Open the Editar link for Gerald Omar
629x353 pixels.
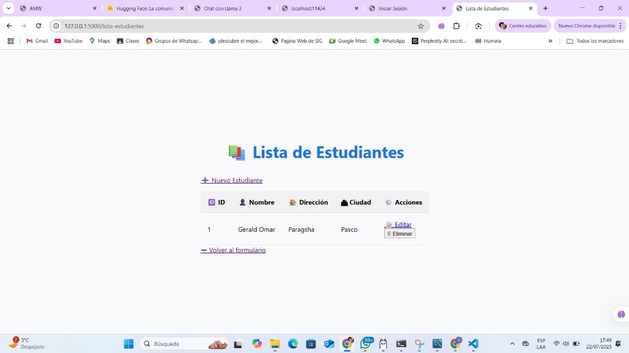(399, 224)
